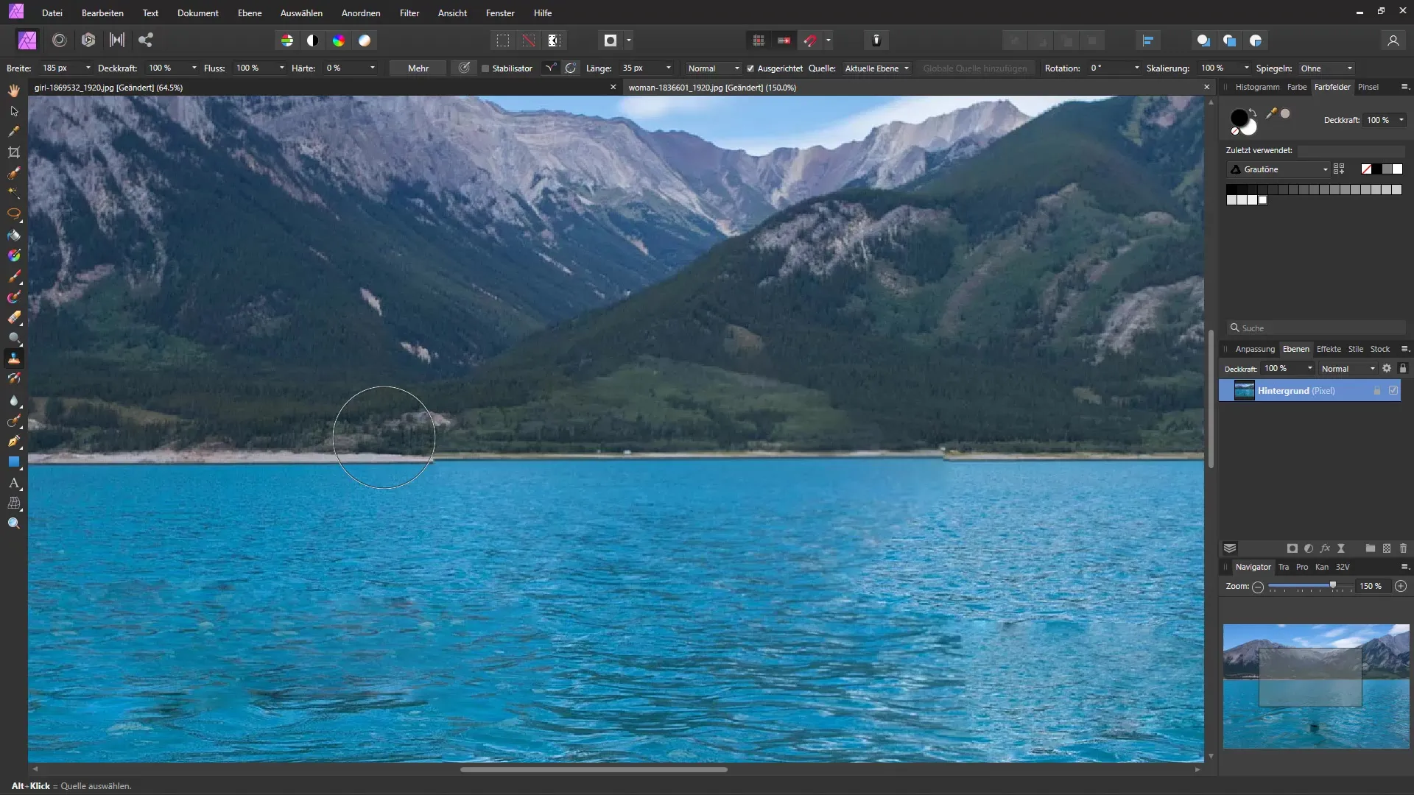
Task: Click Filter in the menu bar
Action: 408,13
